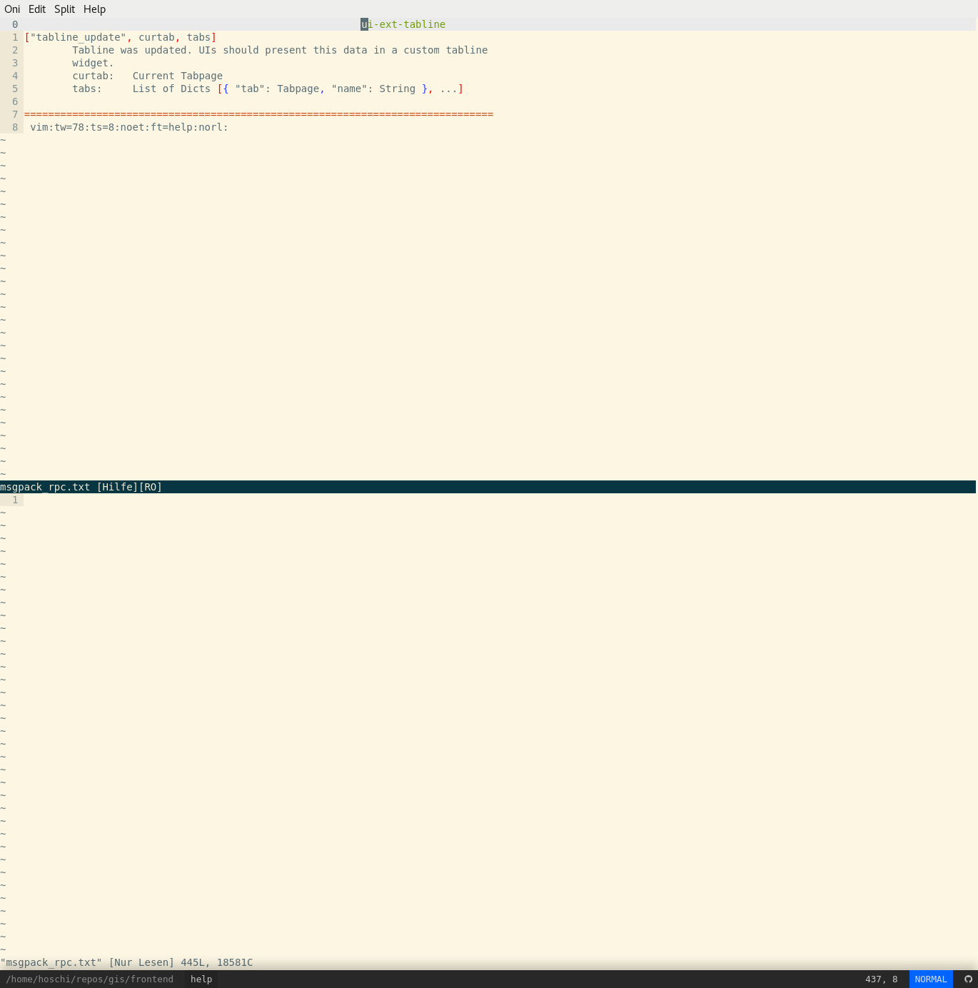
Task: Click the [Hilfe][RO] flags in the statusline
Action: tap(128, 487)
